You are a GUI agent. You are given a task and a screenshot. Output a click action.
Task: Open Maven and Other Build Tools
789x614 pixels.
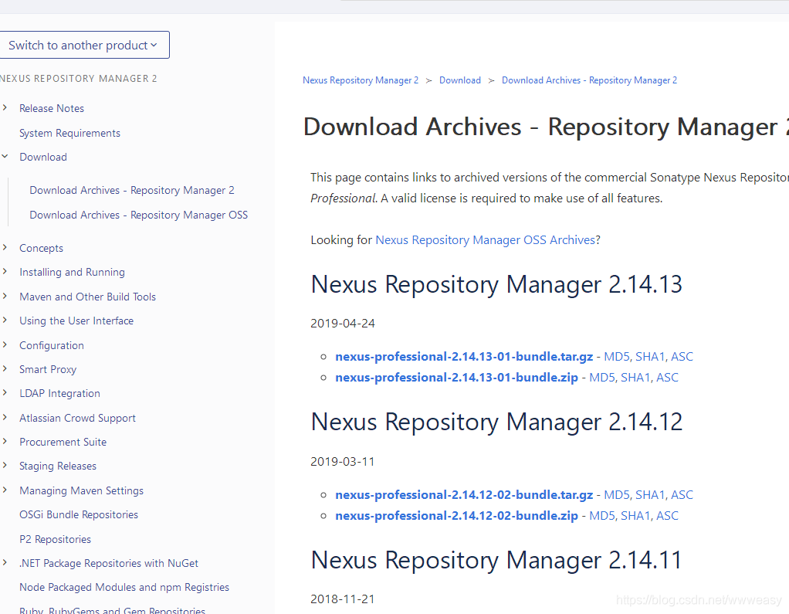pos(87,297)
